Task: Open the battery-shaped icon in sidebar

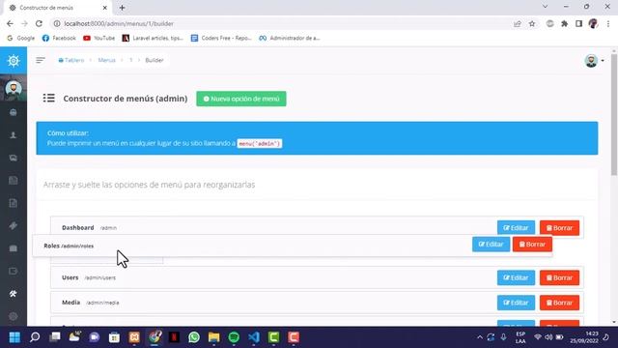Action: pyautogui.click(x=14, y=271)
